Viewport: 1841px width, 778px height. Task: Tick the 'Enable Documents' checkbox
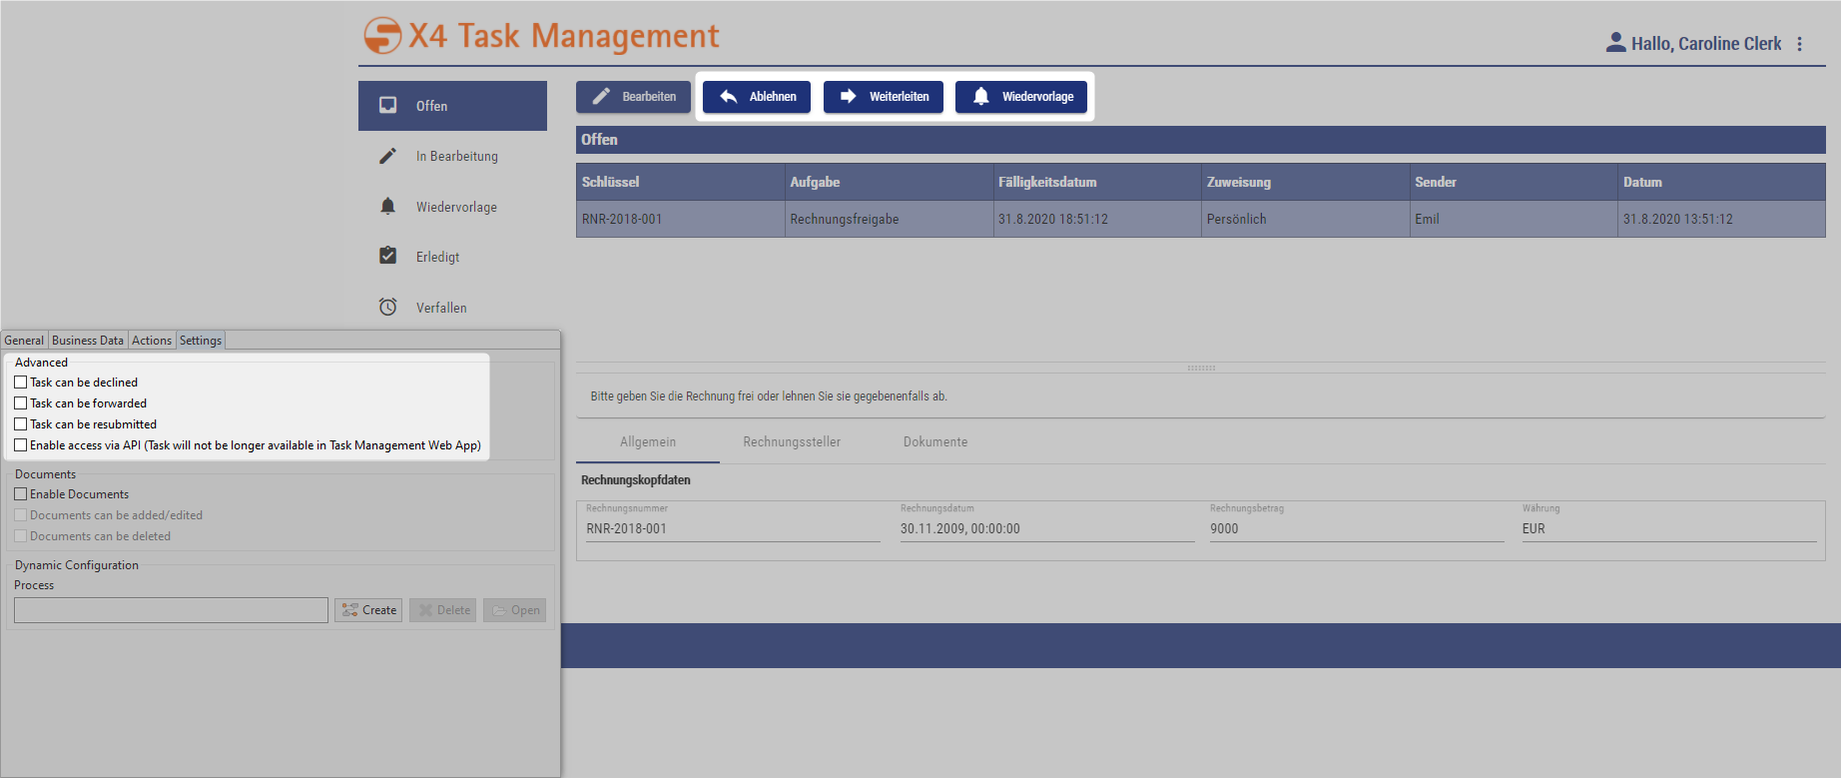(21, 494)
